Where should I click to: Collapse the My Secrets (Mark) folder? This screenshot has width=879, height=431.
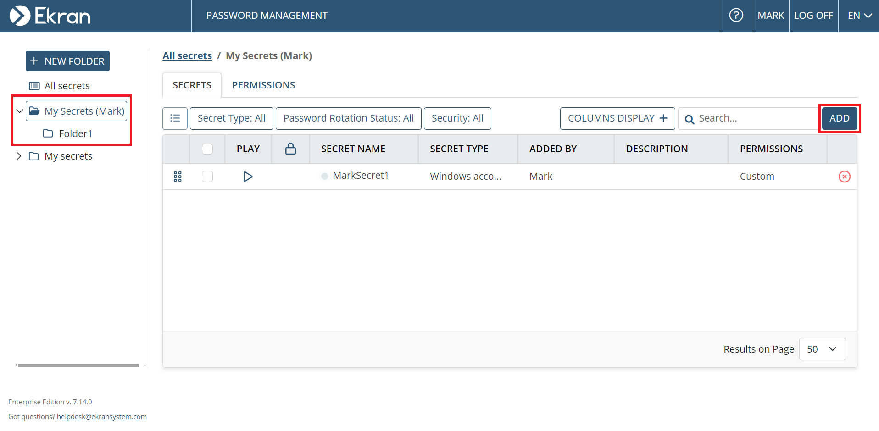[x=19, y=111]
